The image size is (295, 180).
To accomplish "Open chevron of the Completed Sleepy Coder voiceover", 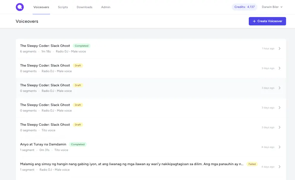I will (280, 48).
